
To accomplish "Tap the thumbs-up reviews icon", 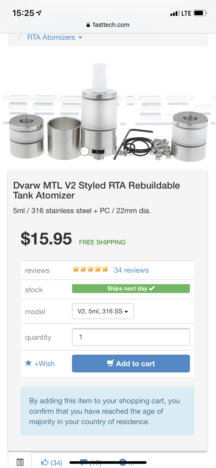I will click(x=45, y=462).
